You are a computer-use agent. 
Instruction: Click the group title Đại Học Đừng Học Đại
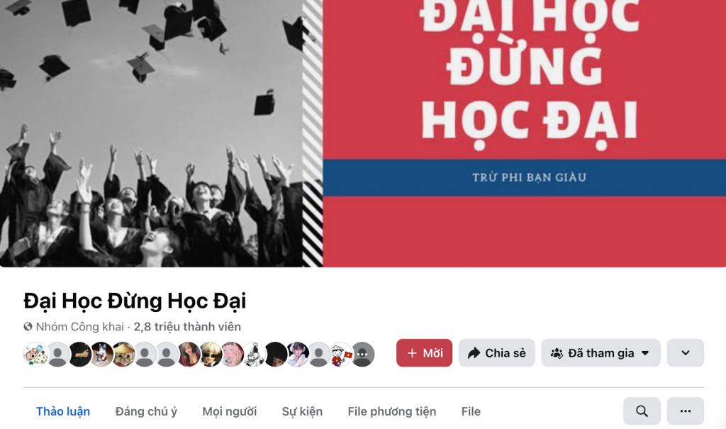click(x=135, y=301)
